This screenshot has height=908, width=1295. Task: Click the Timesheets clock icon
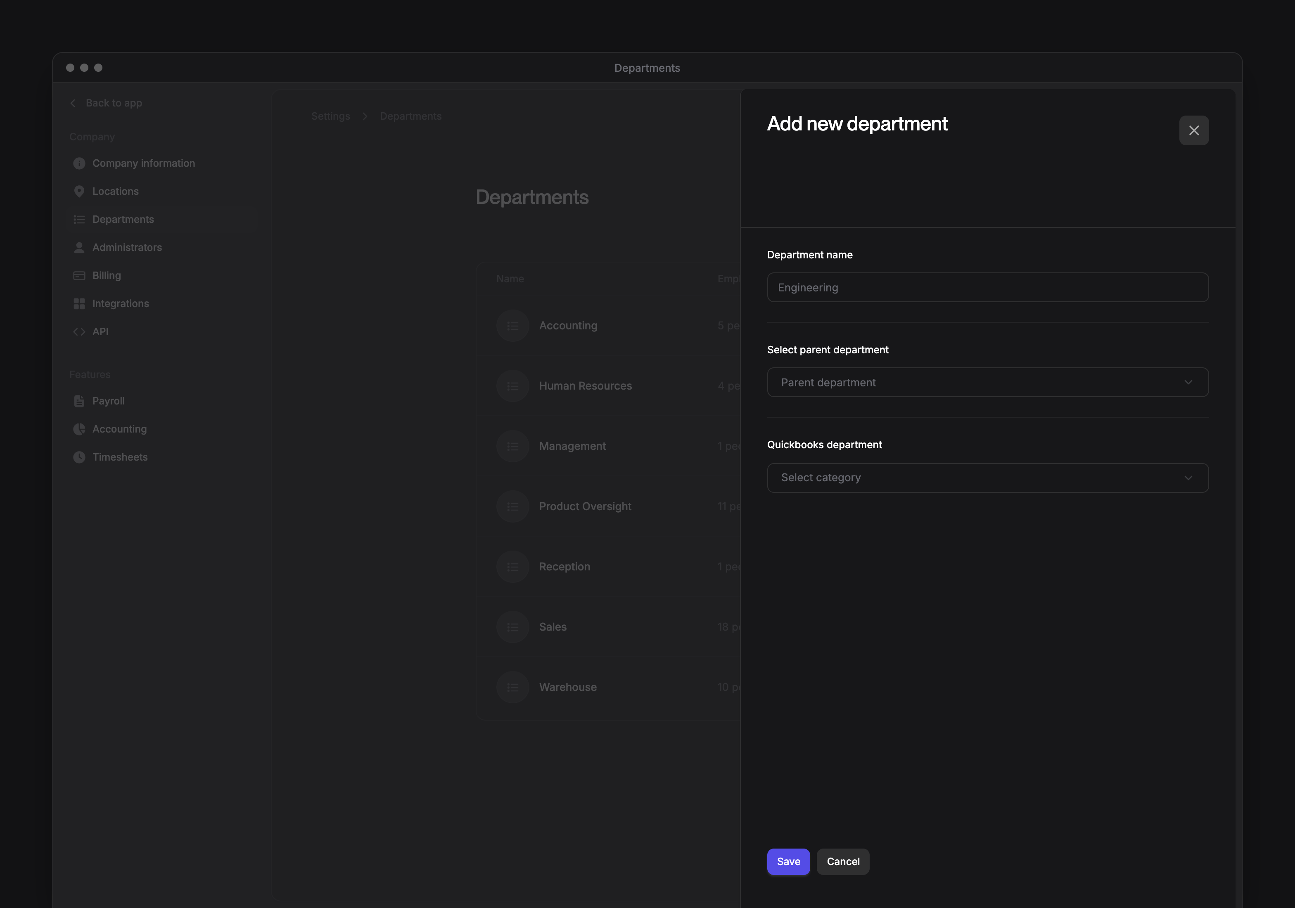(x=79, y=457)
